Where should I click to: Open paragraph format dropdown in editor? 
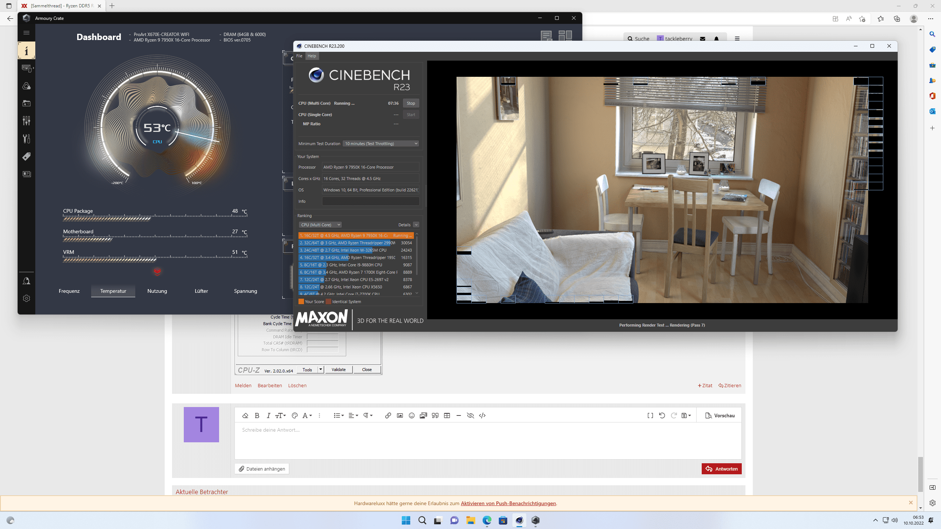(x=368, y=415)
